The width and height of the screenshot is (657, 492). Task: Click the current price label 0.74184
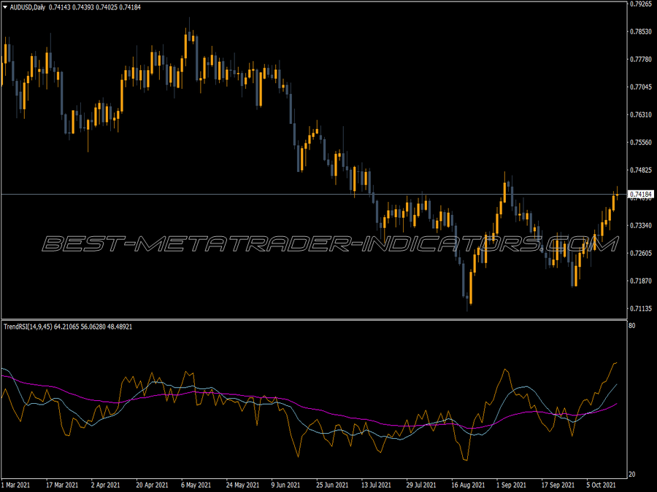641,195
